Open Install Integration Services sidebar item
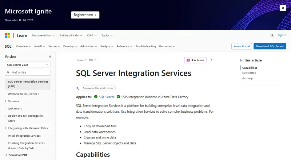291x160 pixels. pos(24,136)
